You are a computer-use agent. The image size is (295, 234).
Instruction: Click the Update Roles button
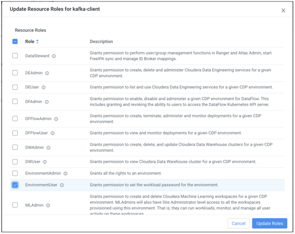pos(270,224)
